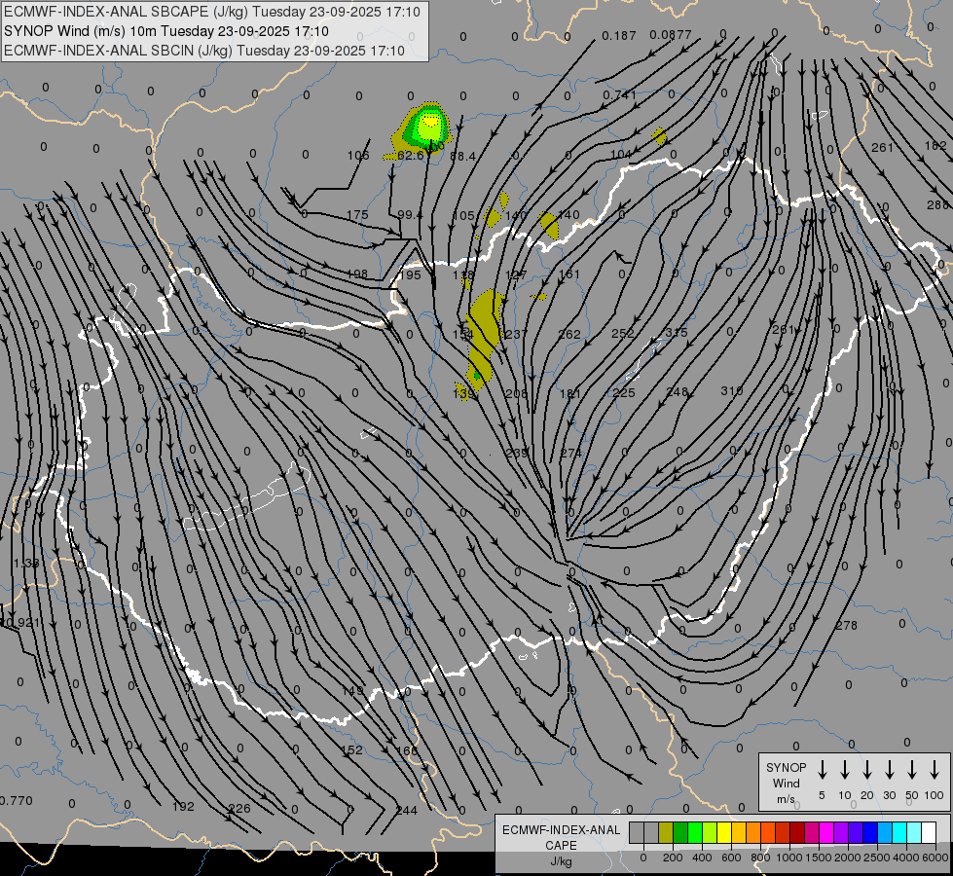Viewport: 953px width, 876px height.
Task: Click the grid value '244'
Action: coord(407,810)
